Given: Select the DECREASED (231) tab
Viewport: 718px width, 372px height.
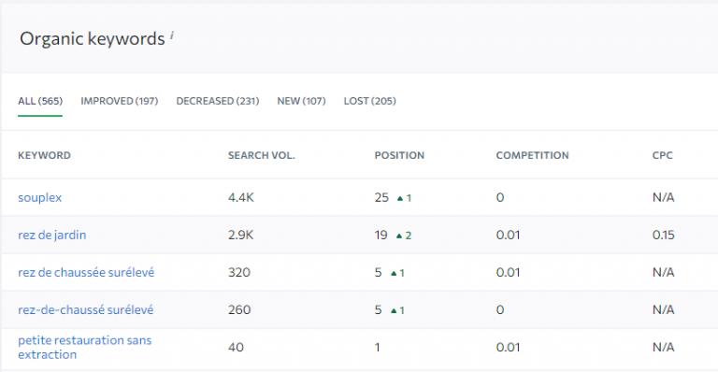Looking at the screenshot, I should 218,101.
